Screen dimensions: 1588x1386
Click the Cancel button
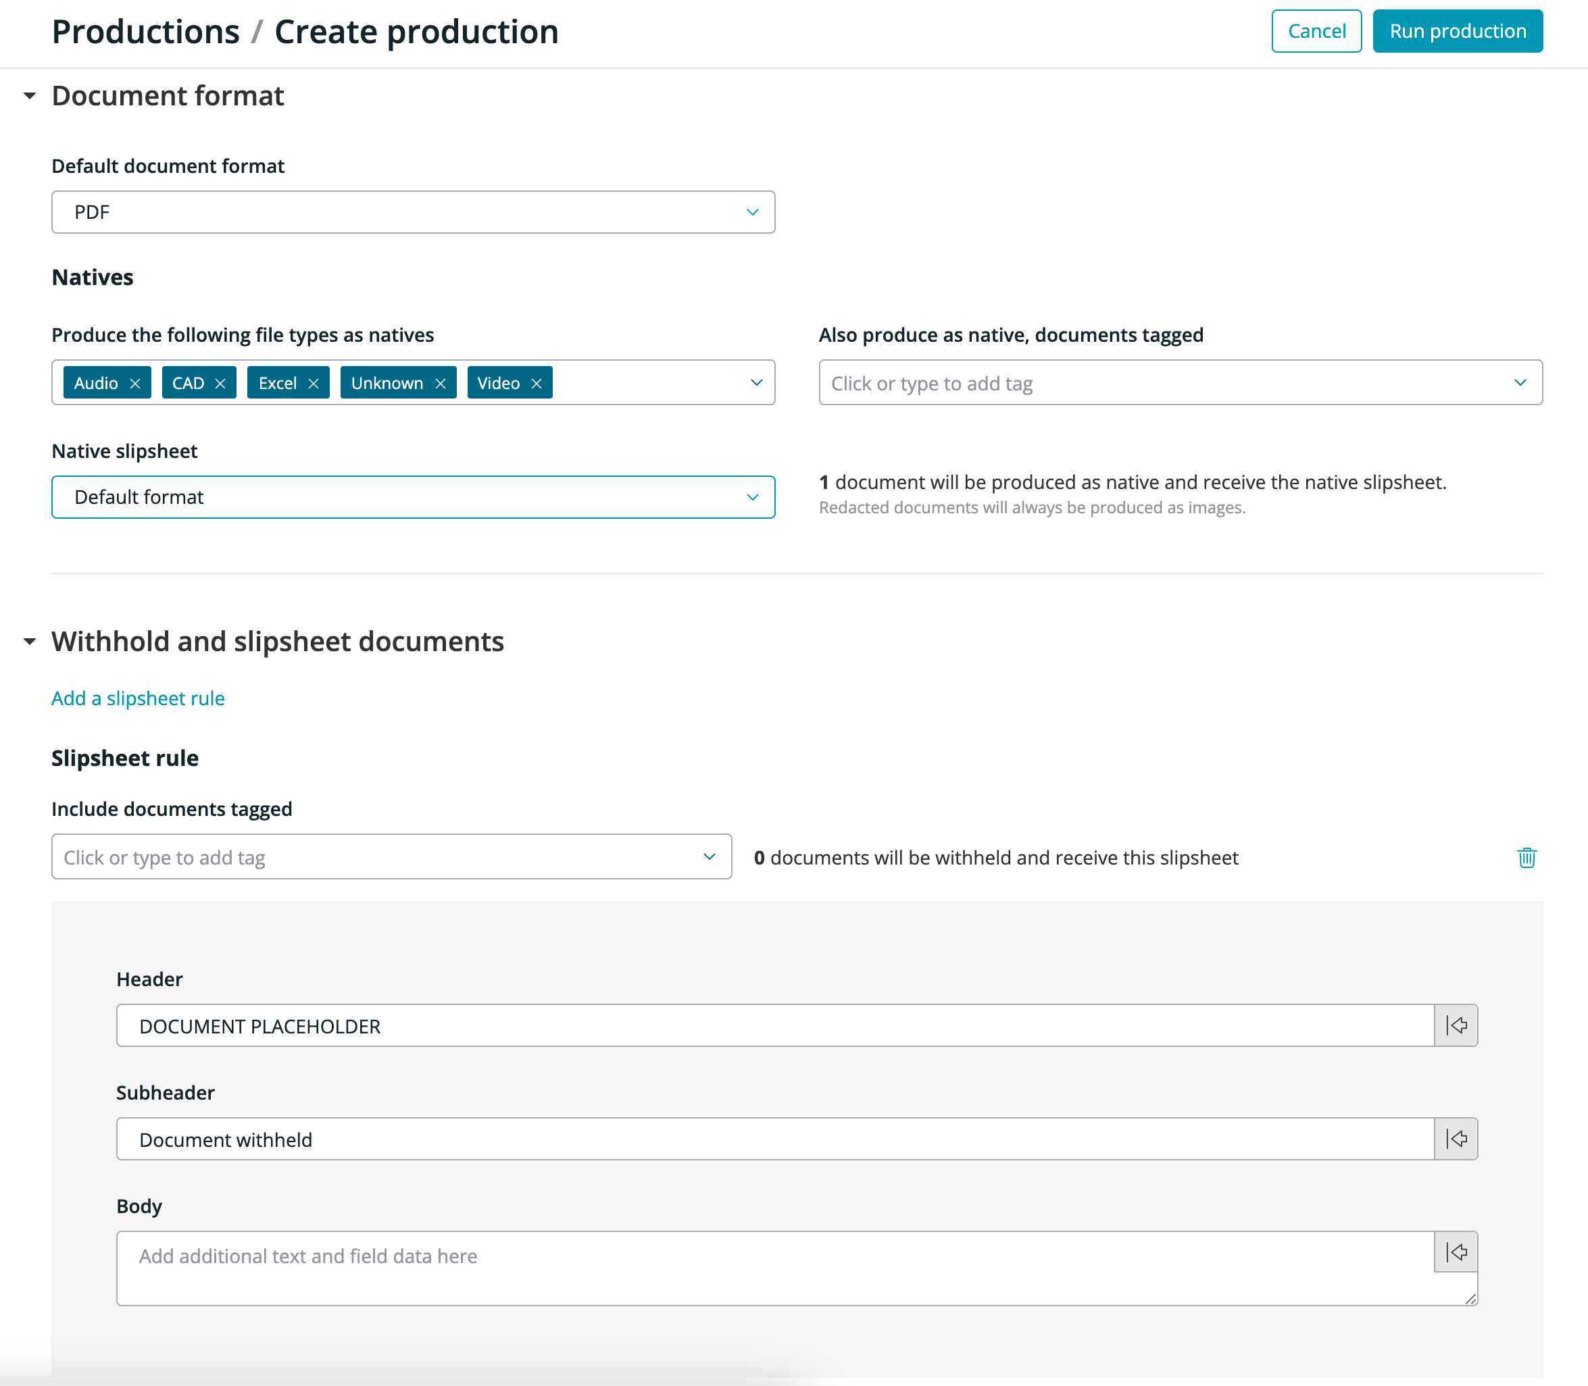tap(1316, 31)
